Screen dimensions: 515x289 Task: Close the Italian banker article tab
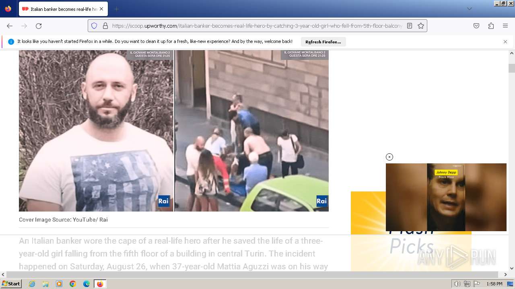pyautogui.click(x=101, y=9)
